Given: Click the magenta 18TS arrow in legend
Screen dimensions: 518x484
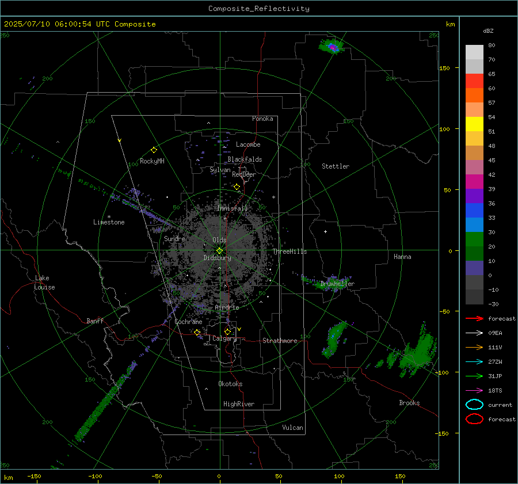Looking at the screenshot, I should [x=474, y=391].
